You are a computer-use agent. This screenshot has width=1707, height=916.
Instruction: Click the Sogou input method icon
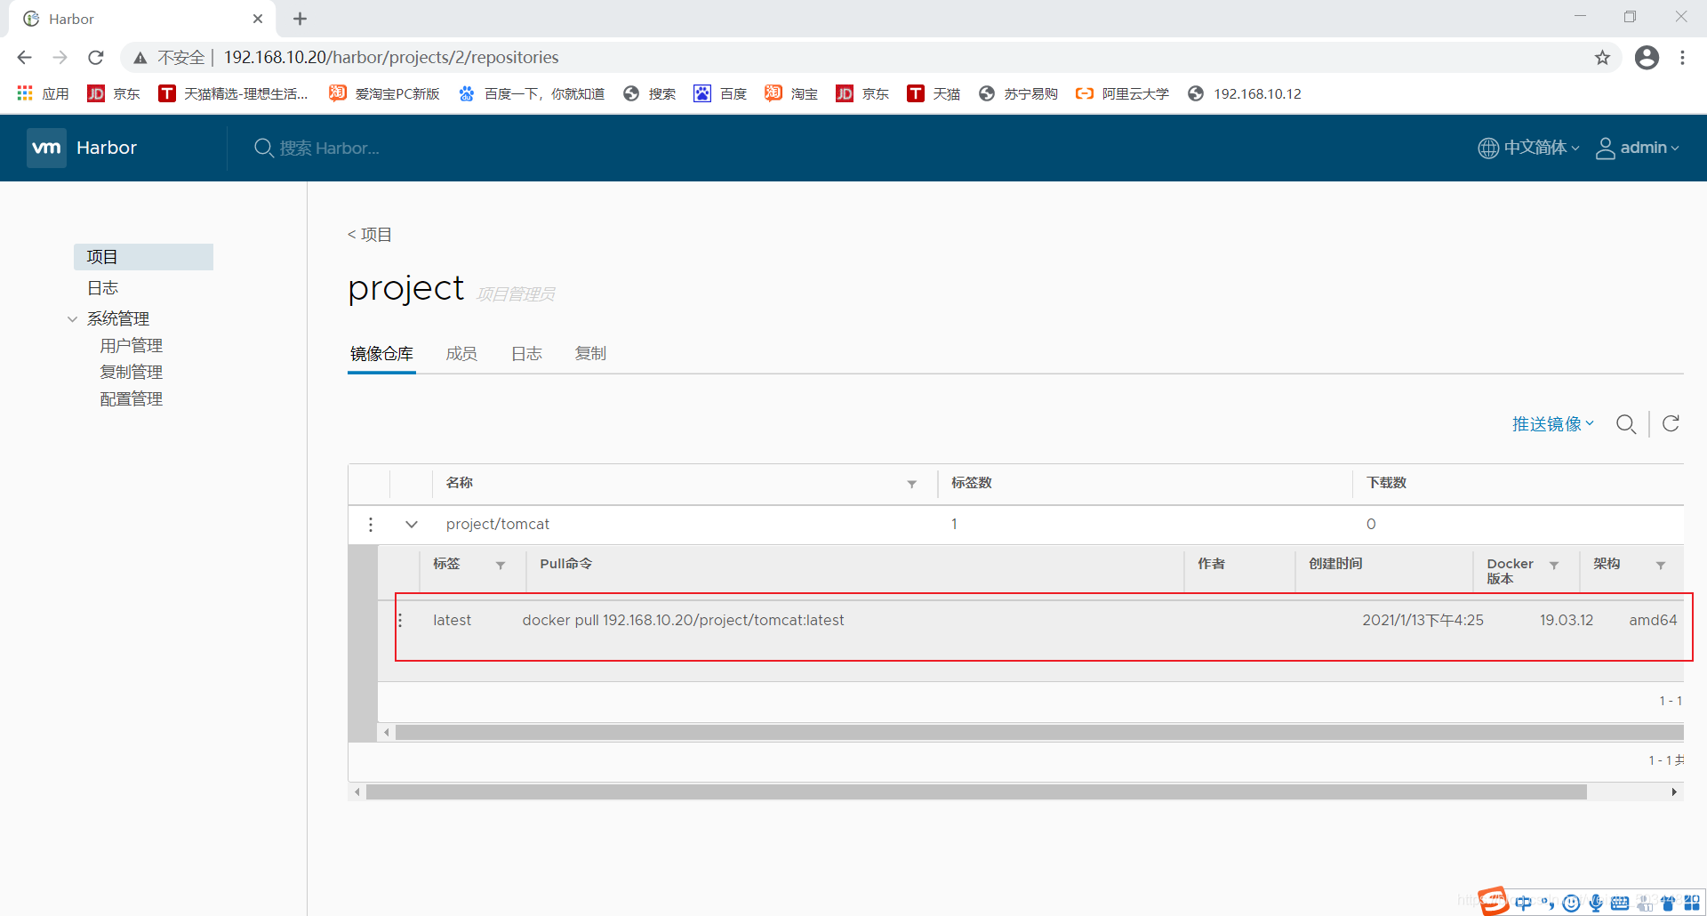pos(1495,901)
